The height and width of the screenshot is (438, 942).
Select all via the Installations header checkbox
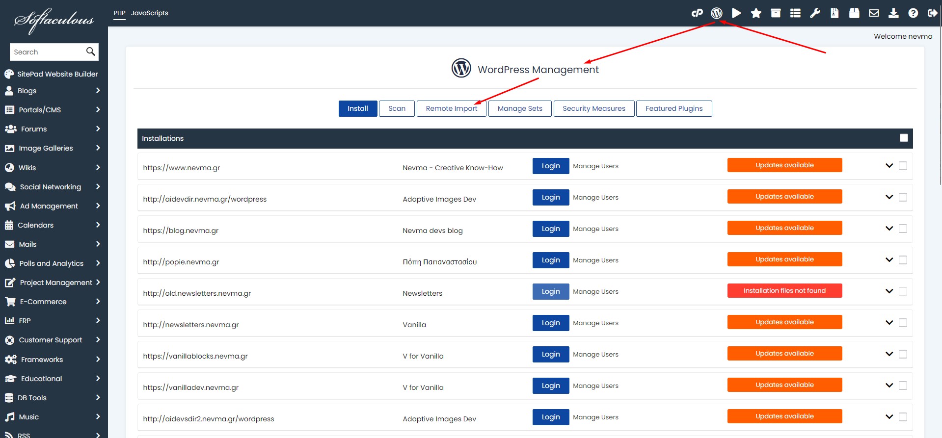(904, 138)
